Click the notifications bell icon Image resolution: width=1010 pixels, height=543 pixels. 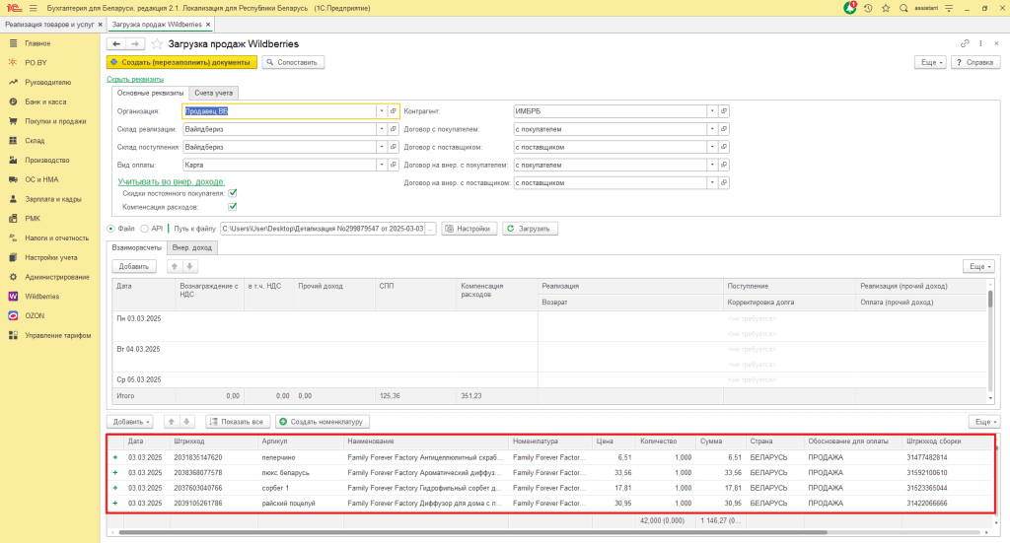click(x=850, y=8)
